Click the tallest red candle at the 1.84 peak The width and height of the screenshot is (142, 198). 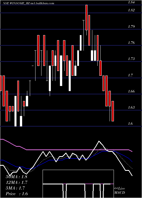pyautogui.click(x=86, y=18)
